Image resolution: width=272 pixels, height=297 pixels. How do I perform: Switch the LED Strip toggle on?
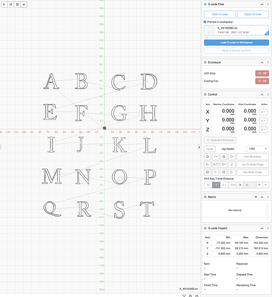pos(262,73)
